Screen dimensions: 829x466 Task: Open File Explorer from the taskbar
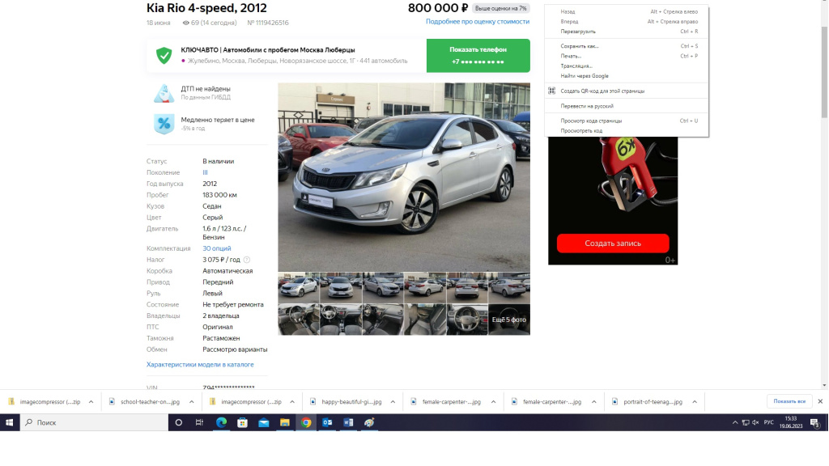pos(284,422)
